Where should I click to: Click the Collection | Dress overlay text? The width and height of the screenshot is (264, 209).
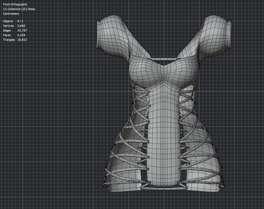(19, 9)
